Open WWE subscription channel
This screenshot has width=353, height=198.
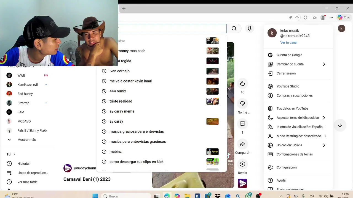tap(27, 75)
